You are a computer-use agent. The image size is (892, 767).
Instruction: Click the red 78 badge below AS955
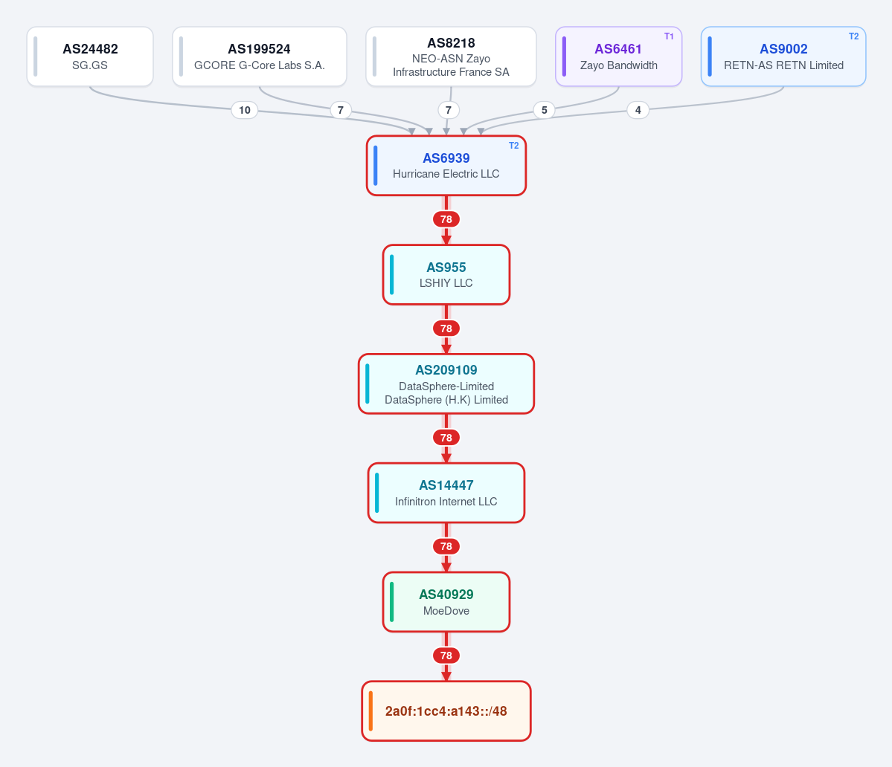pyautogui.click(x=446, y=329)
